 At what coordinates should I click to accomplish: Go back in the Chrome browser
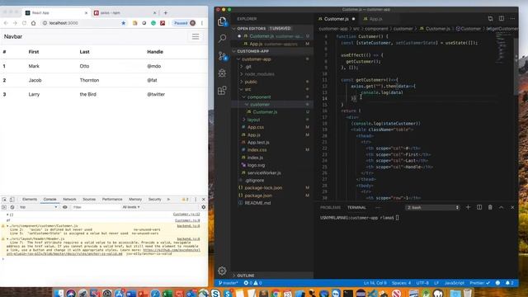(6, 23)
